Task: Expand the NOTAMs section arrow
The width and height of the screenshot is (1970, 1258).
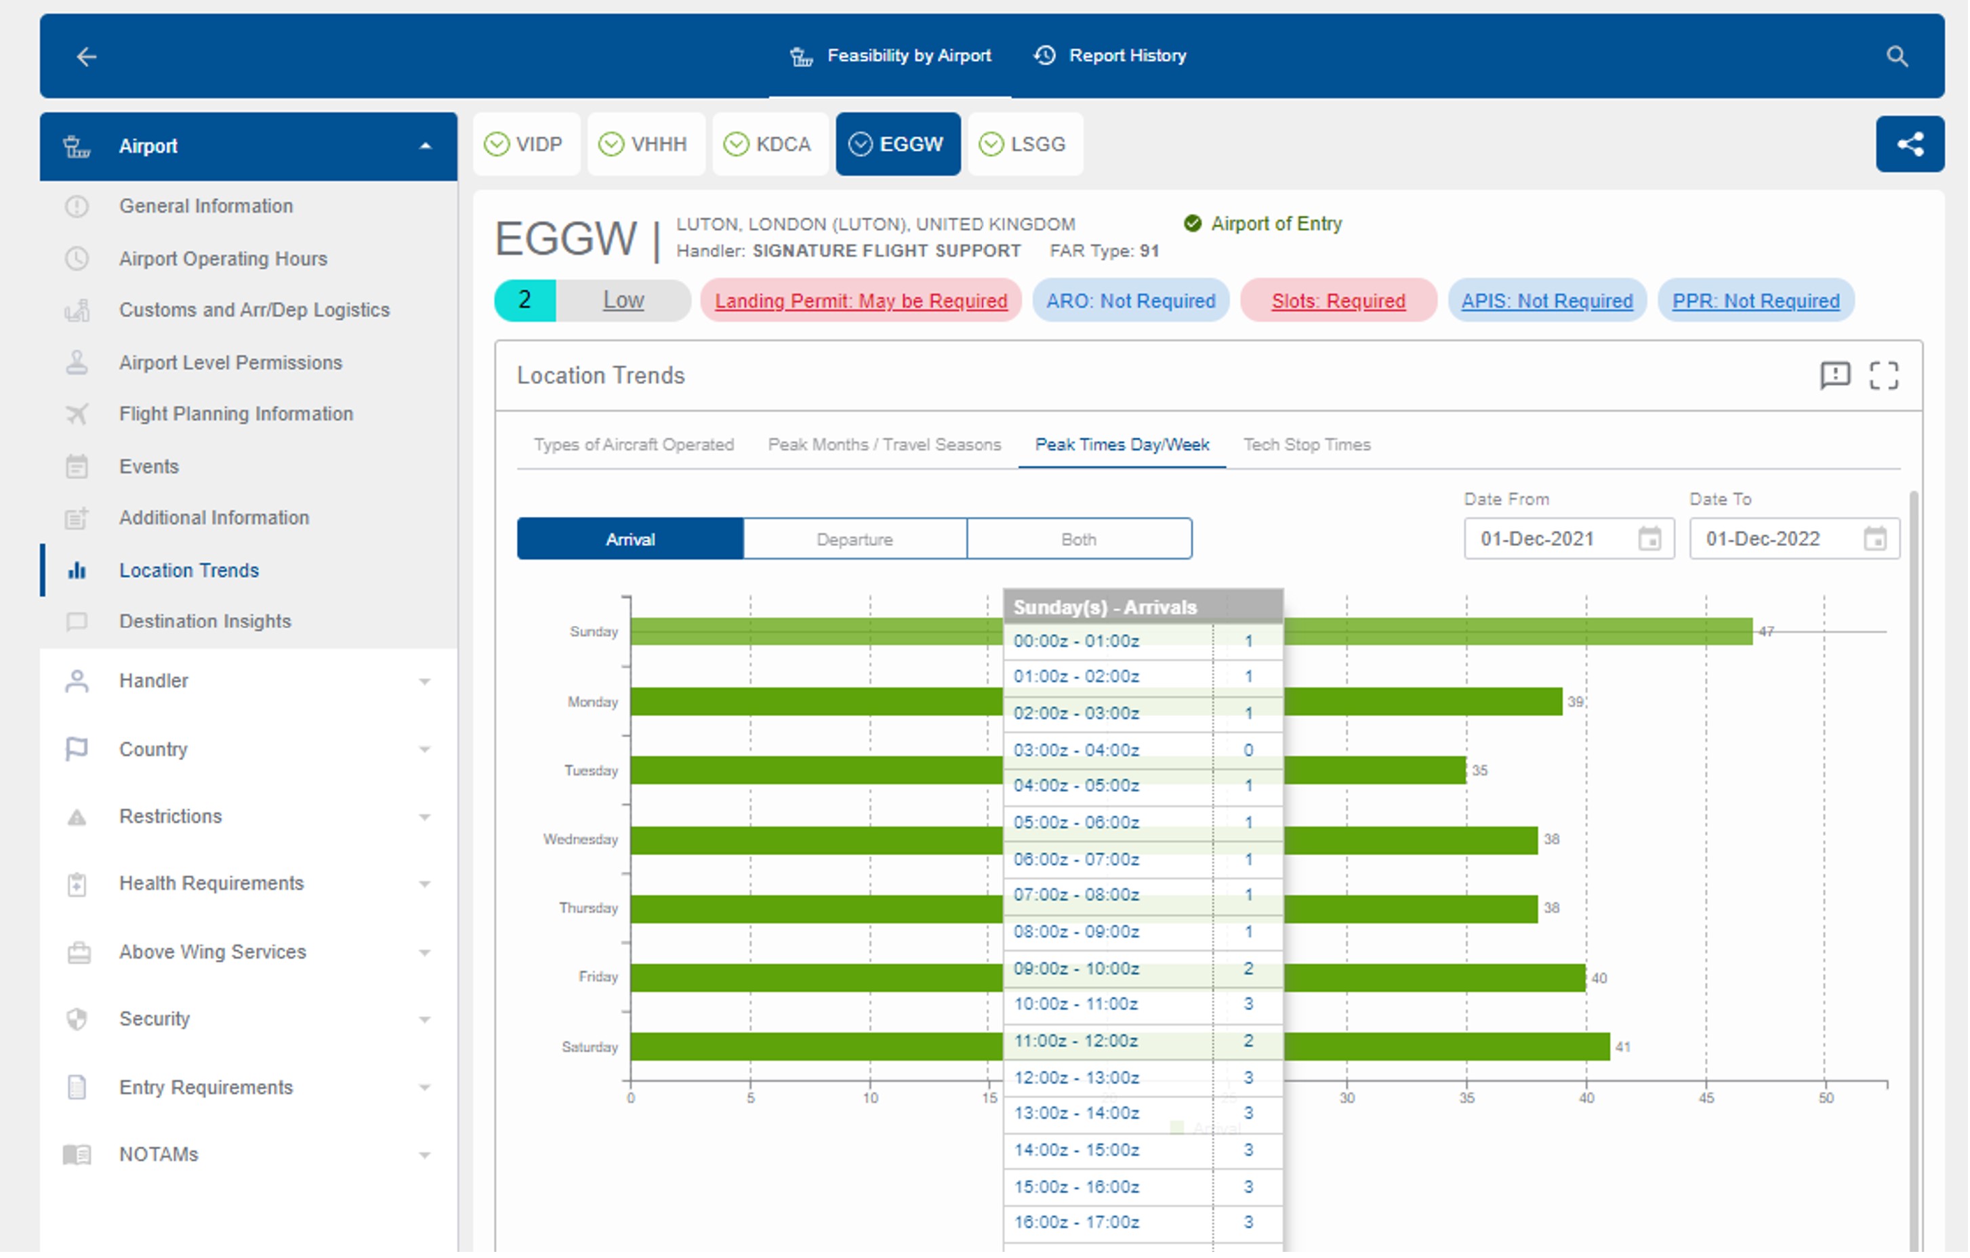Action: coord(425,1156)
